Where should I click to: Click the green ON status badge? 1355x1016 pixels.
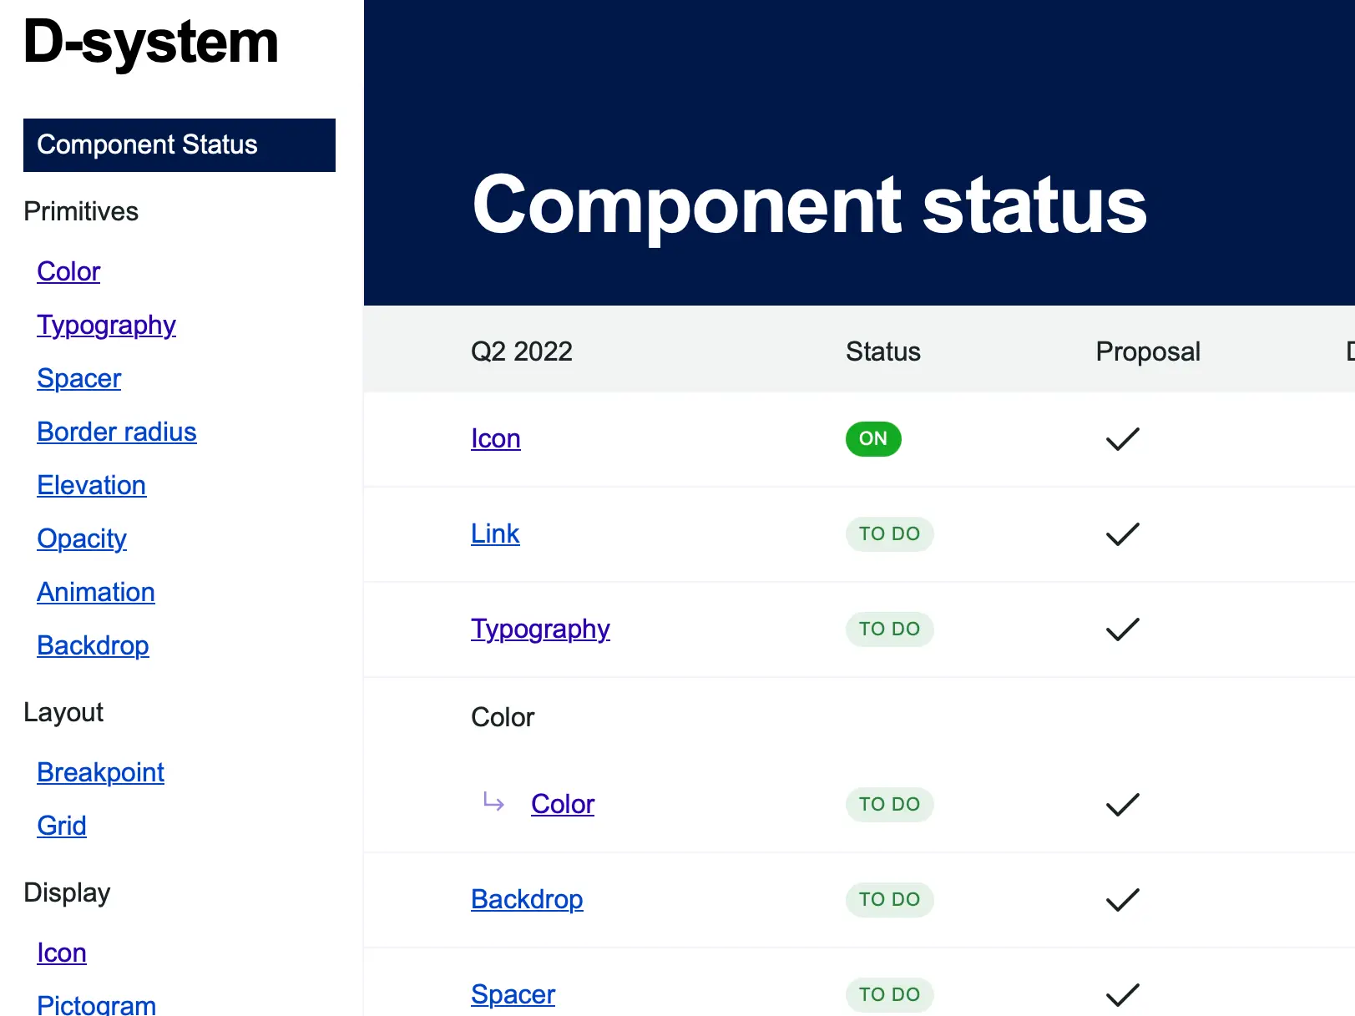[x=873, y=439]
